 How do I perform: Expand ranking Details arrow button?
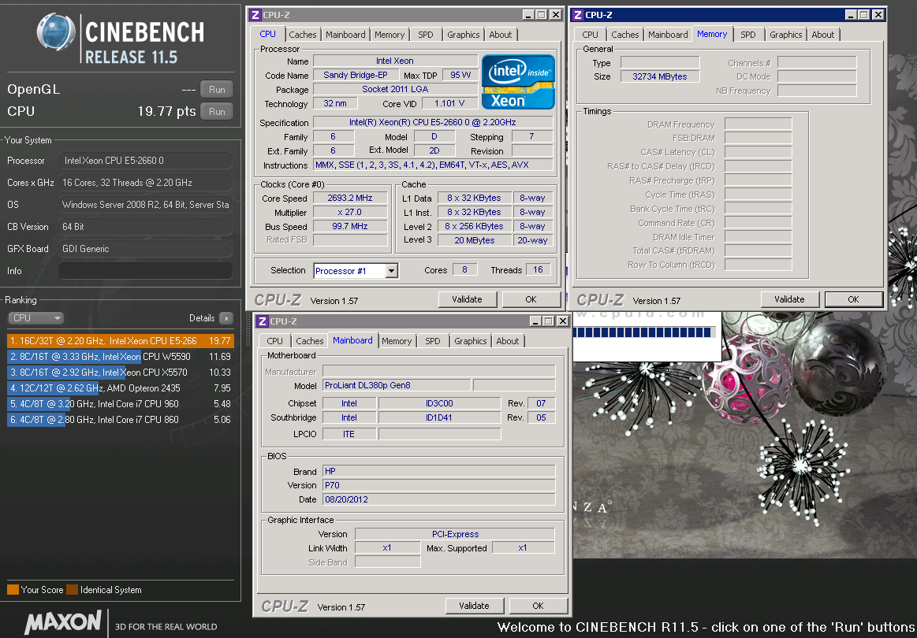pyautogui.click(x=226, y=318)
